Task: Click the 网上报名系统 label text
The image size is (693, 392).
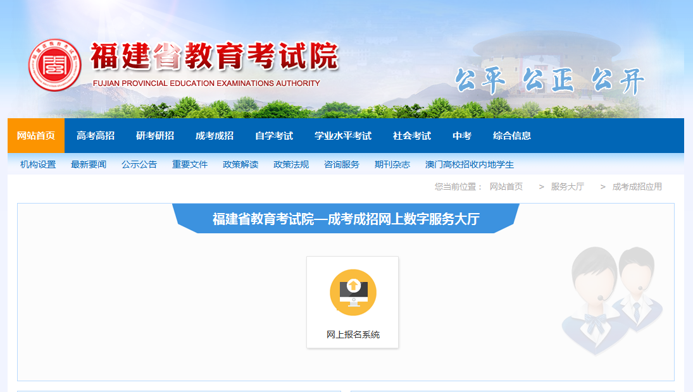Action: click(353, 334)
